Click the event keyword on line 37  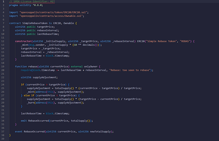18,132
